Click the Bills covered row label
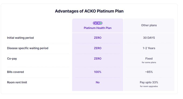Viewport: 183px width, 99px height. [15, 72]
